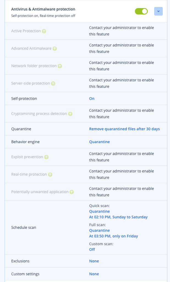The image size is (170, 282).
Task: Click upgrade icon beside Potentially unwanted application
Action: pos(72,192)
